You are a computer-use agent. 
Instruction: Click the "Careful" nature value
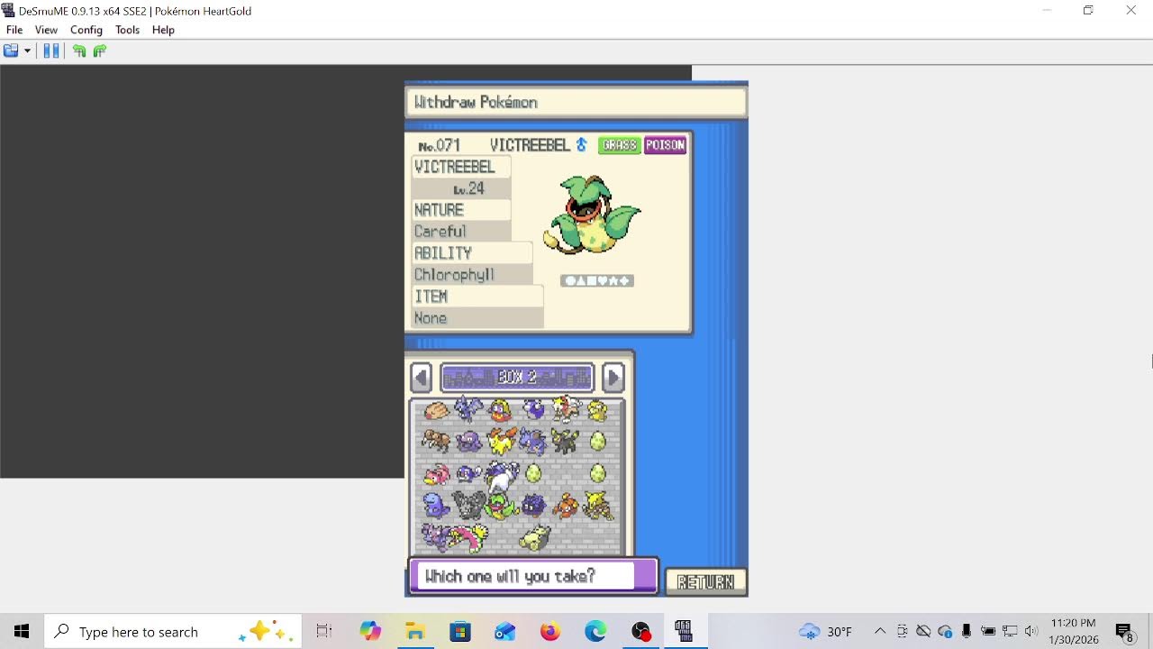click(x=440, y=232)
